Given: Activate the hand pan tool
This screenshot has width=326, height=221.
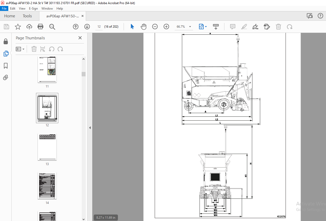Looking at the screenshot, I should pyautogui.click(x=144, y=27).
